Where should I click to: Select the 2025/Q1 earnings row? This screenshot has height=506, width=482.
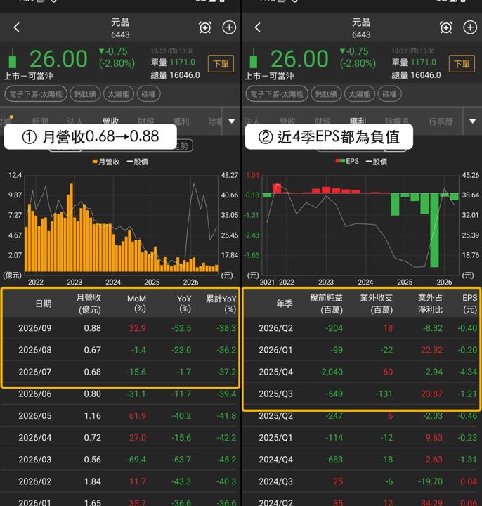coord(361,438)
